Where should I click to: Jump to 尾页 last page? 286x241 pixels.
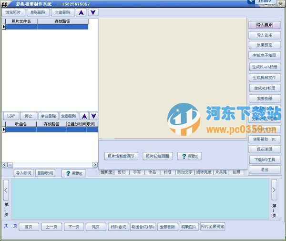pos(96,227)
